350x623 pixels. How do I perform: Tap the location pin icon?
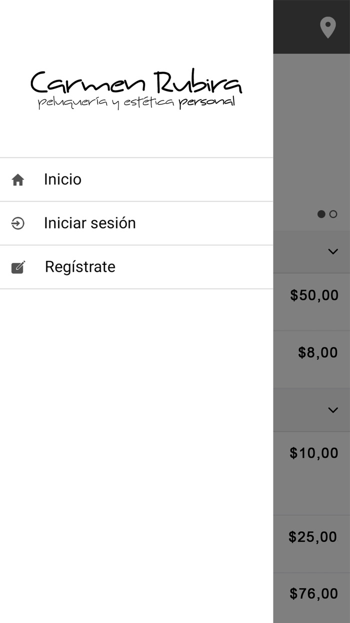click(x=327, y=28)
